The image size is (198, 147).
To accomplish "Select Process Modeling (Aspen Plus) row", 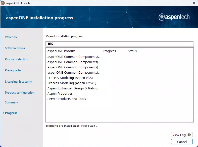I will click(70, 78).
